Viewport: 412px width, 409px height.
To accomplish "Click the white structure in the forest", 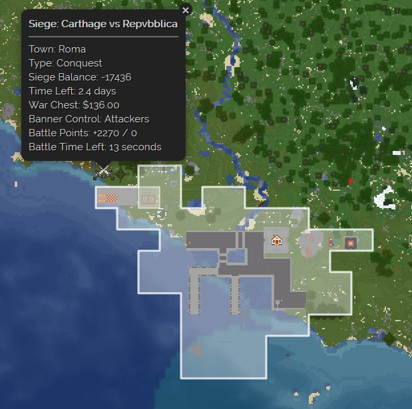I will [x=384, y=198].
